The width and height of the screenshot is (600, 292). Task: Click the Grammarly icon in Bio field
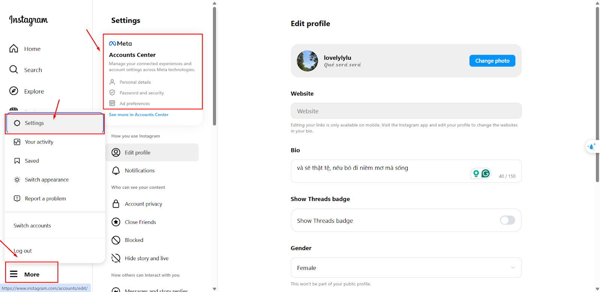click(486, 173)
